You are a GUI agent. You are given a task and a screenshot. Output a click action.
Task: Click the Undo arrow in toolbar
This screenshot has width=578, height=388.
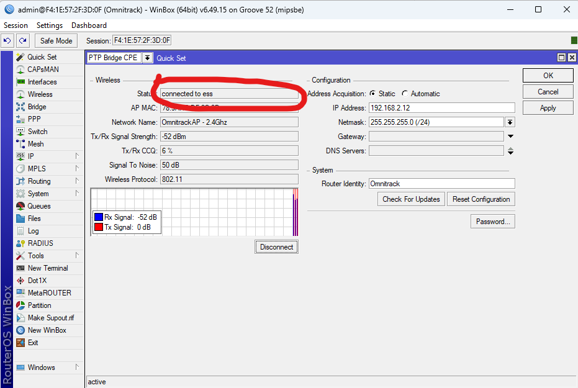(7, 41)
